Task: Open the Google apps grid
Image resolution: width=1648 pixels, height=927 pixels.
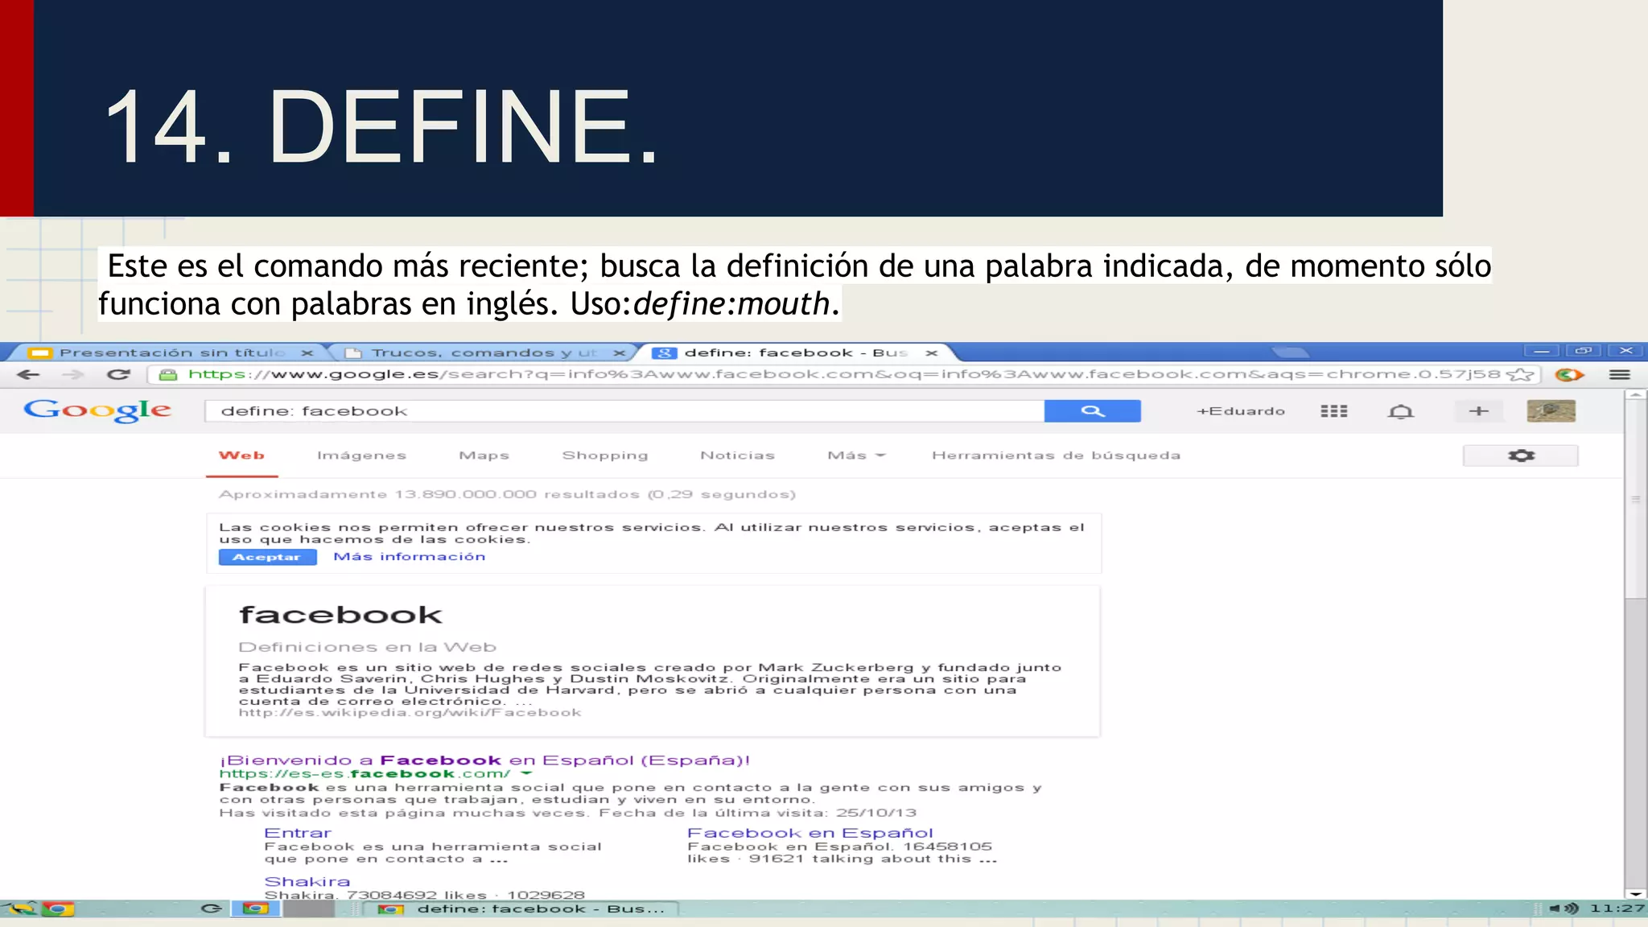Action: [x=1333, y=411]
